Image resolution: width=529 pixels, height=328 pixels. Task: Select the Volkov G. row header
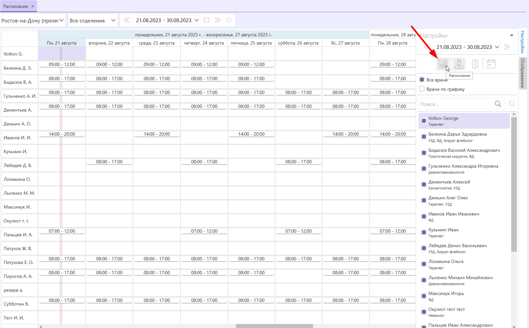[20, 54]
